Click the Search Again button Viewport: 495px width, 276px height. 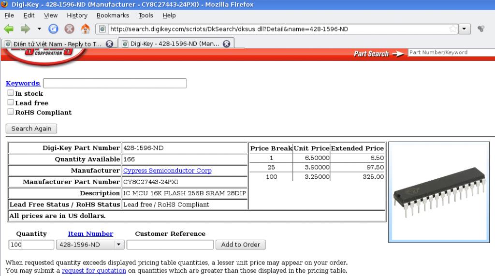tap(31, 129)
